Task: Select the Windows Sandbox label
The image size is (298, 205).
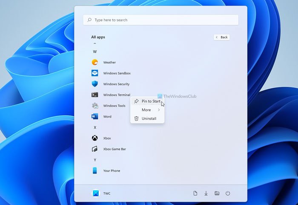Action: [117, 73]
